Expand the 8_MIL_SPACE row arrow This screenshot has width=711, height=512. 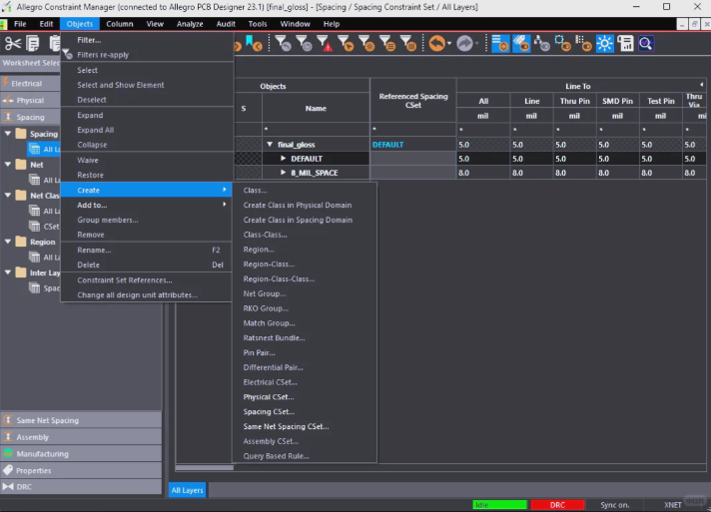(x=283, y=173)
